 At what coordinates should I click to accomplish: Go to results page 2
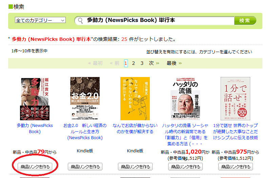point(134,63)
